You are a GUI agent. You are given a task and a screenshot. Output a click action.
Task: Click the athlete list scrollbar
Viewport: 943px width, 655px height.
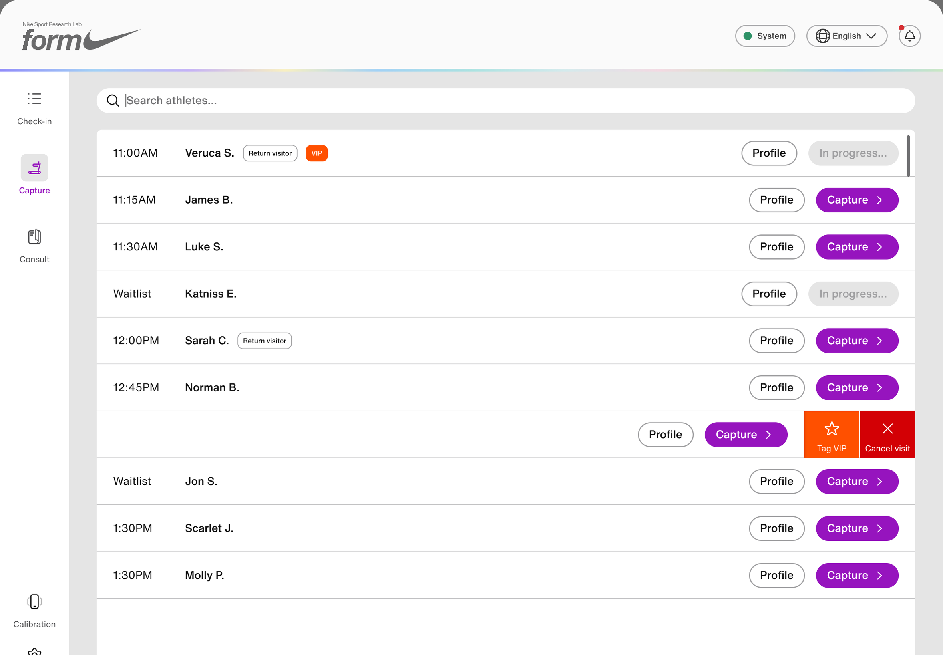pyautogui.click(x=908, y=156)
